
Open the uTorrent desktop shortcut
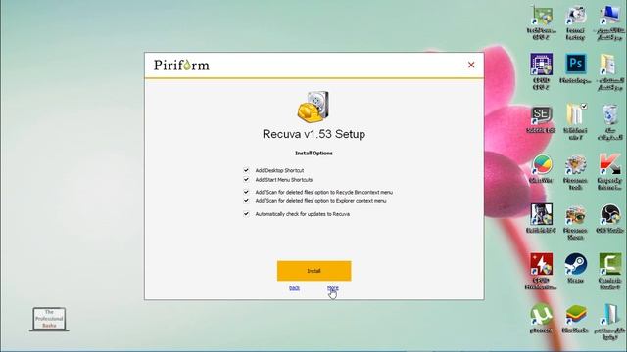point(541,319)
